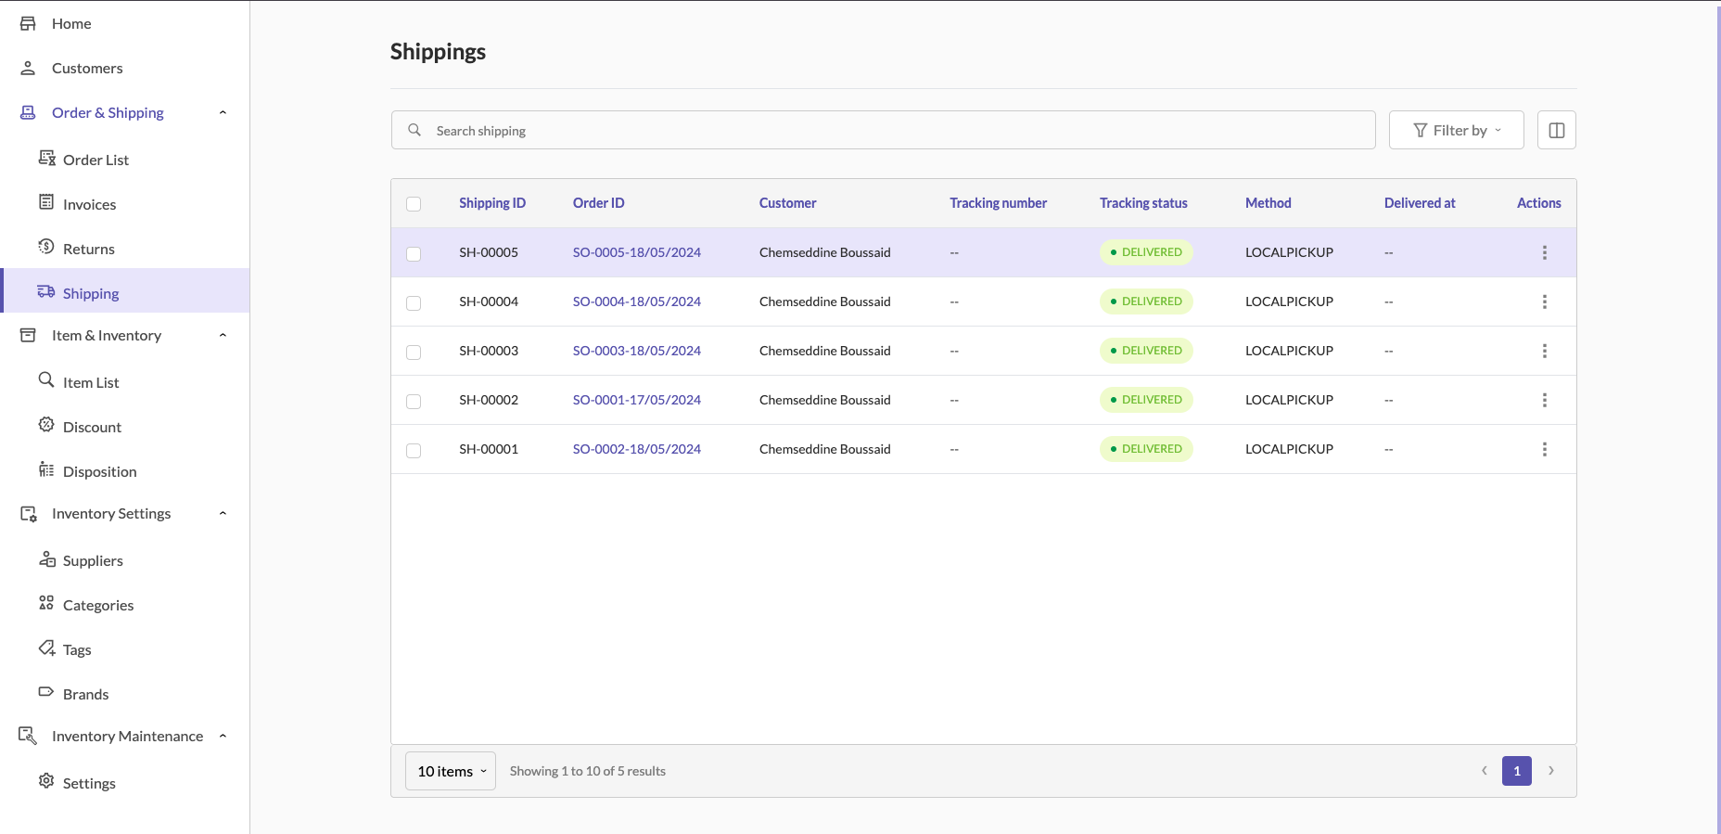Open actions menu for SH-00002
This screenshot has height=834, width=1721.
click(x=1545, y=400)
